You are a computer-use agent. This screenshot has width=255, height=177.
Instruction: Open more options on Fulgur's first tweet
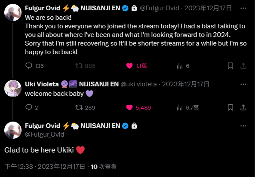[x=243, y=8]
